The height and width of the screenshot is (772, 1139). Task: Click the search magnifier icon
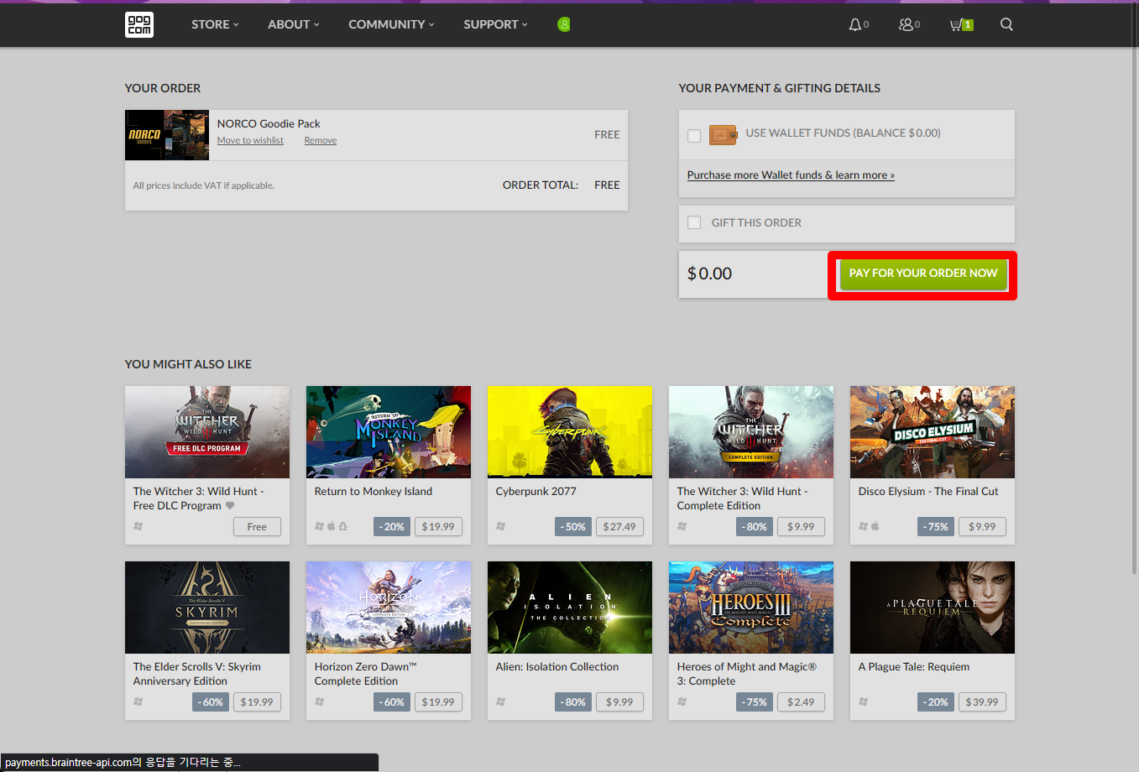click(1006, 24)
